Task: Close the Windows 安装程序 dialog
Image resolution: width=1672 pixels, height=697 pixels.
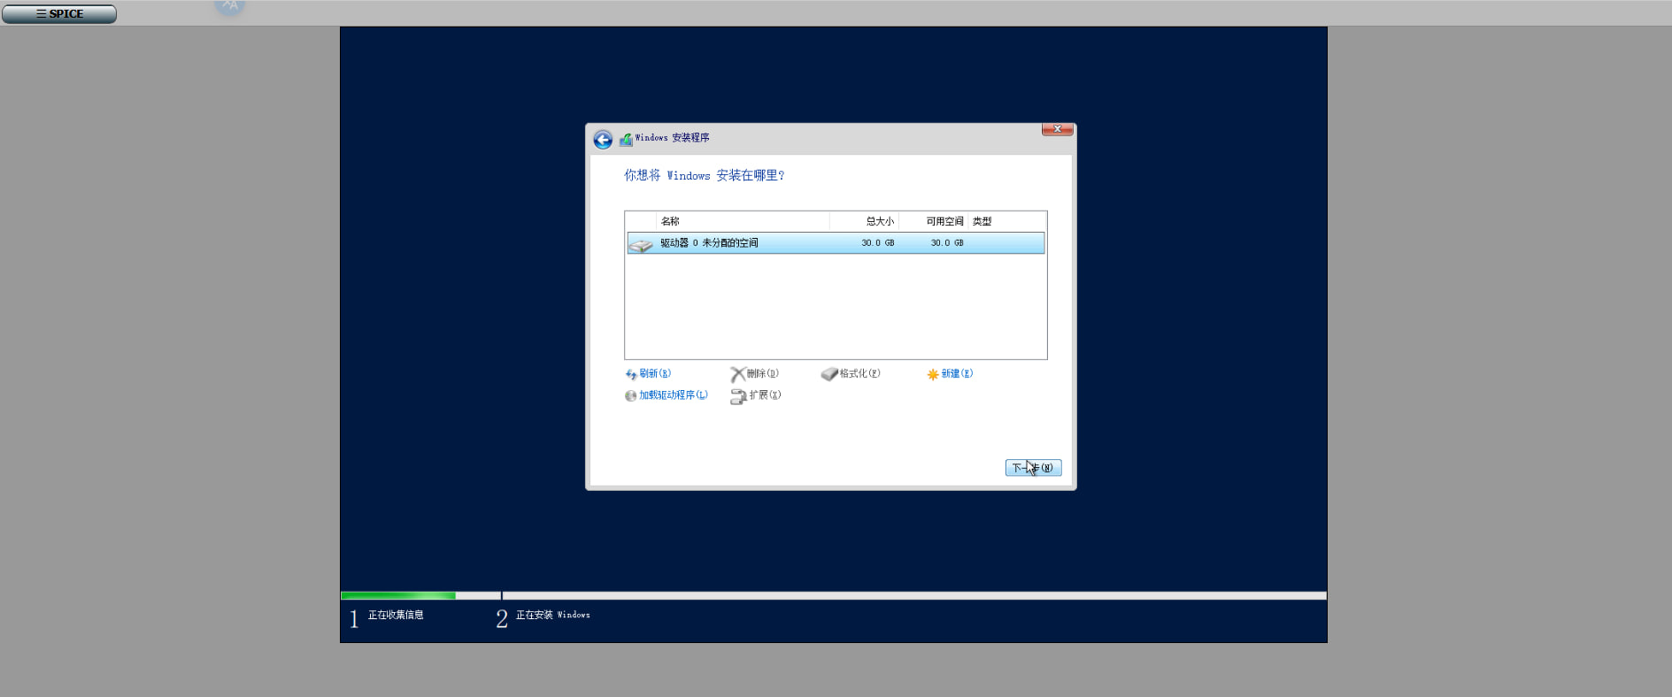Action: coord(1057,129)
